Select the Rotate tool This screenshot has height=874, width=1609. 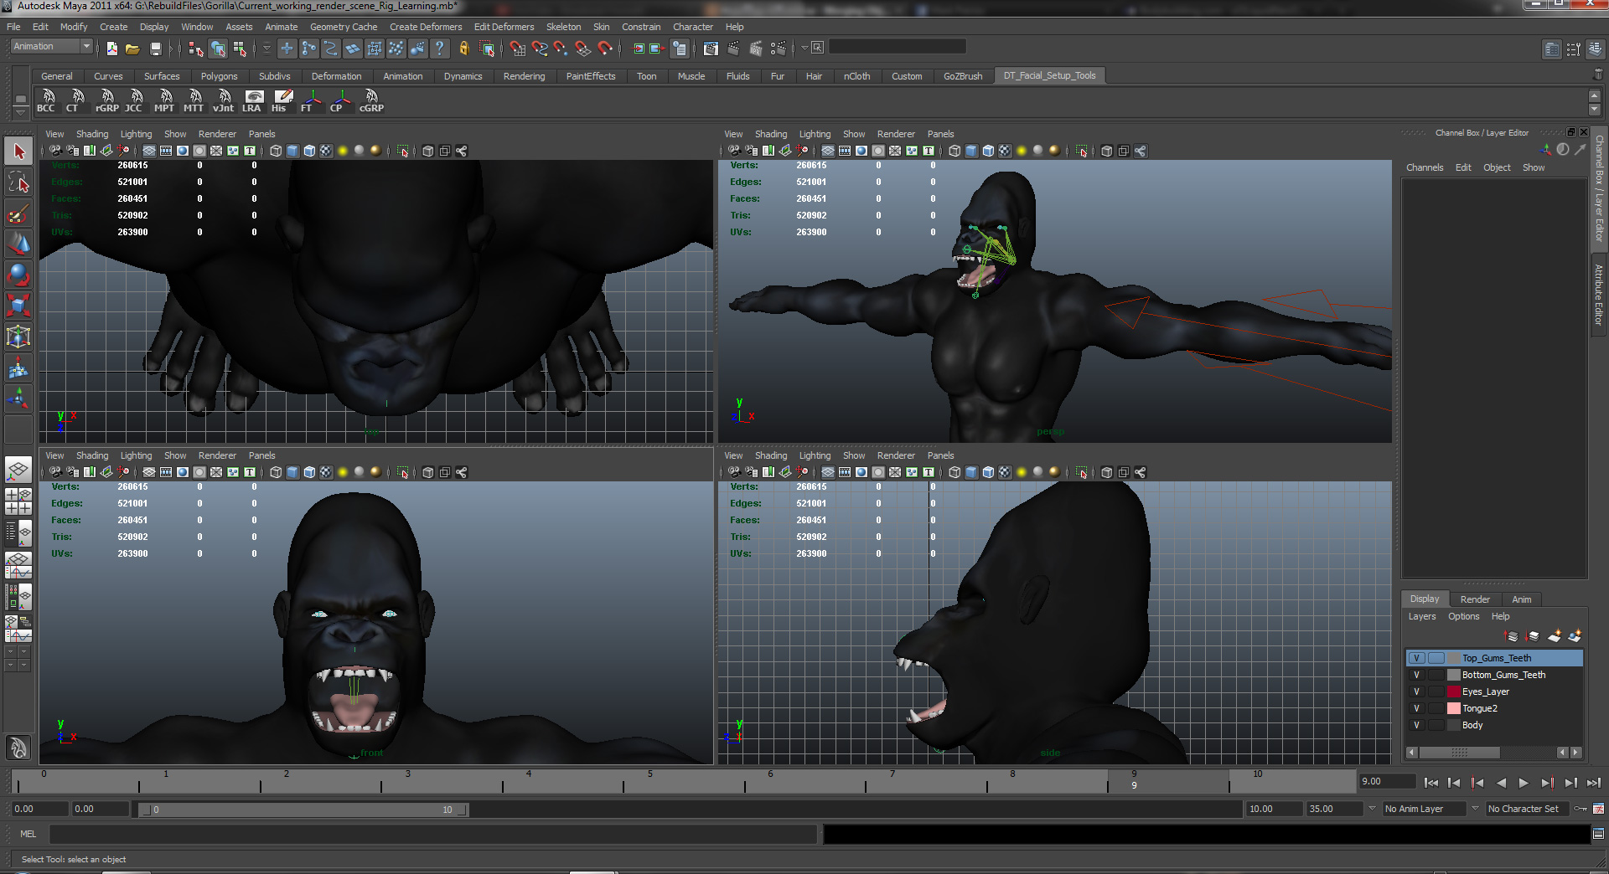pos(18,275)
